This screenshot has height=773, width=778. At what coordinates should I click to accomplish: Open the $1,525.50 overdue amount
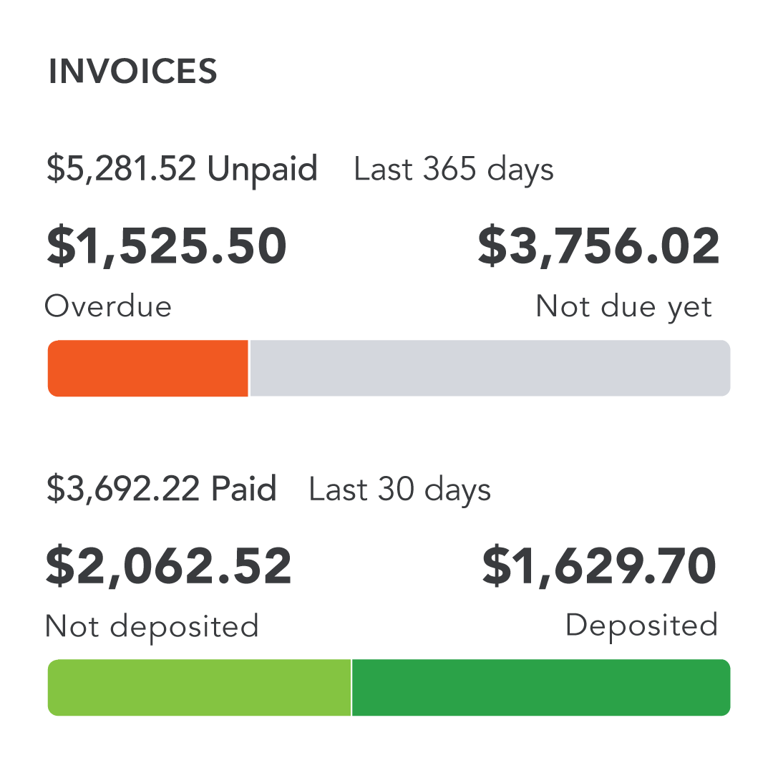tap(167, 247)
